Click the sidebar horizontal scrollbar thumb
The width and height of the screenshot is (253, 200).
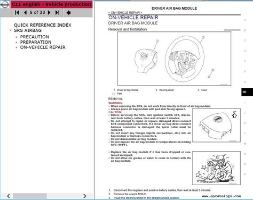pyautogui.click(x=30, y=196)
